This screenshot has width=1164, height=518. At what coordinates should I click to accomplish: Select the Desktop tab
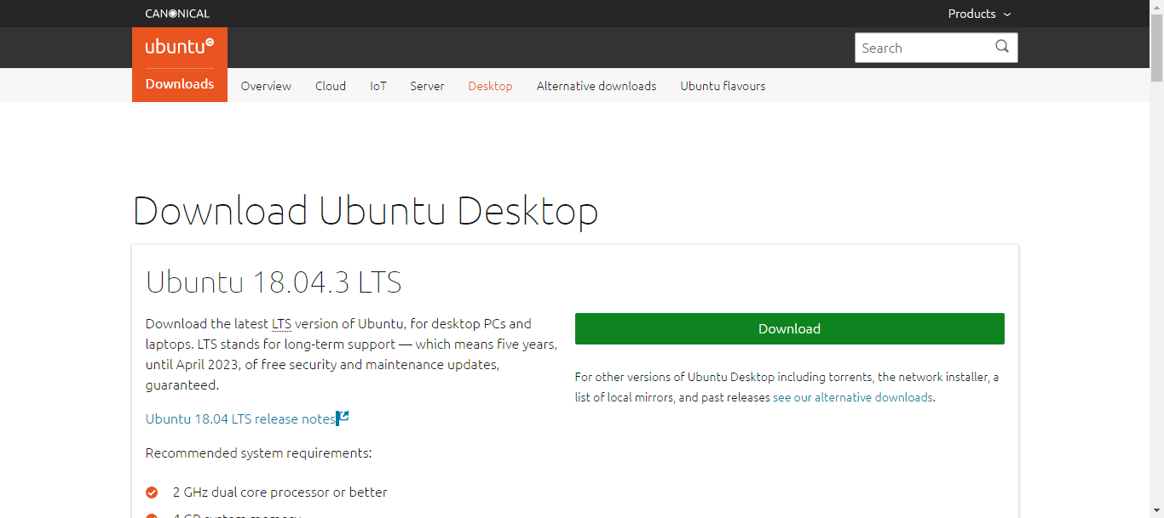(x=490, y=86)
